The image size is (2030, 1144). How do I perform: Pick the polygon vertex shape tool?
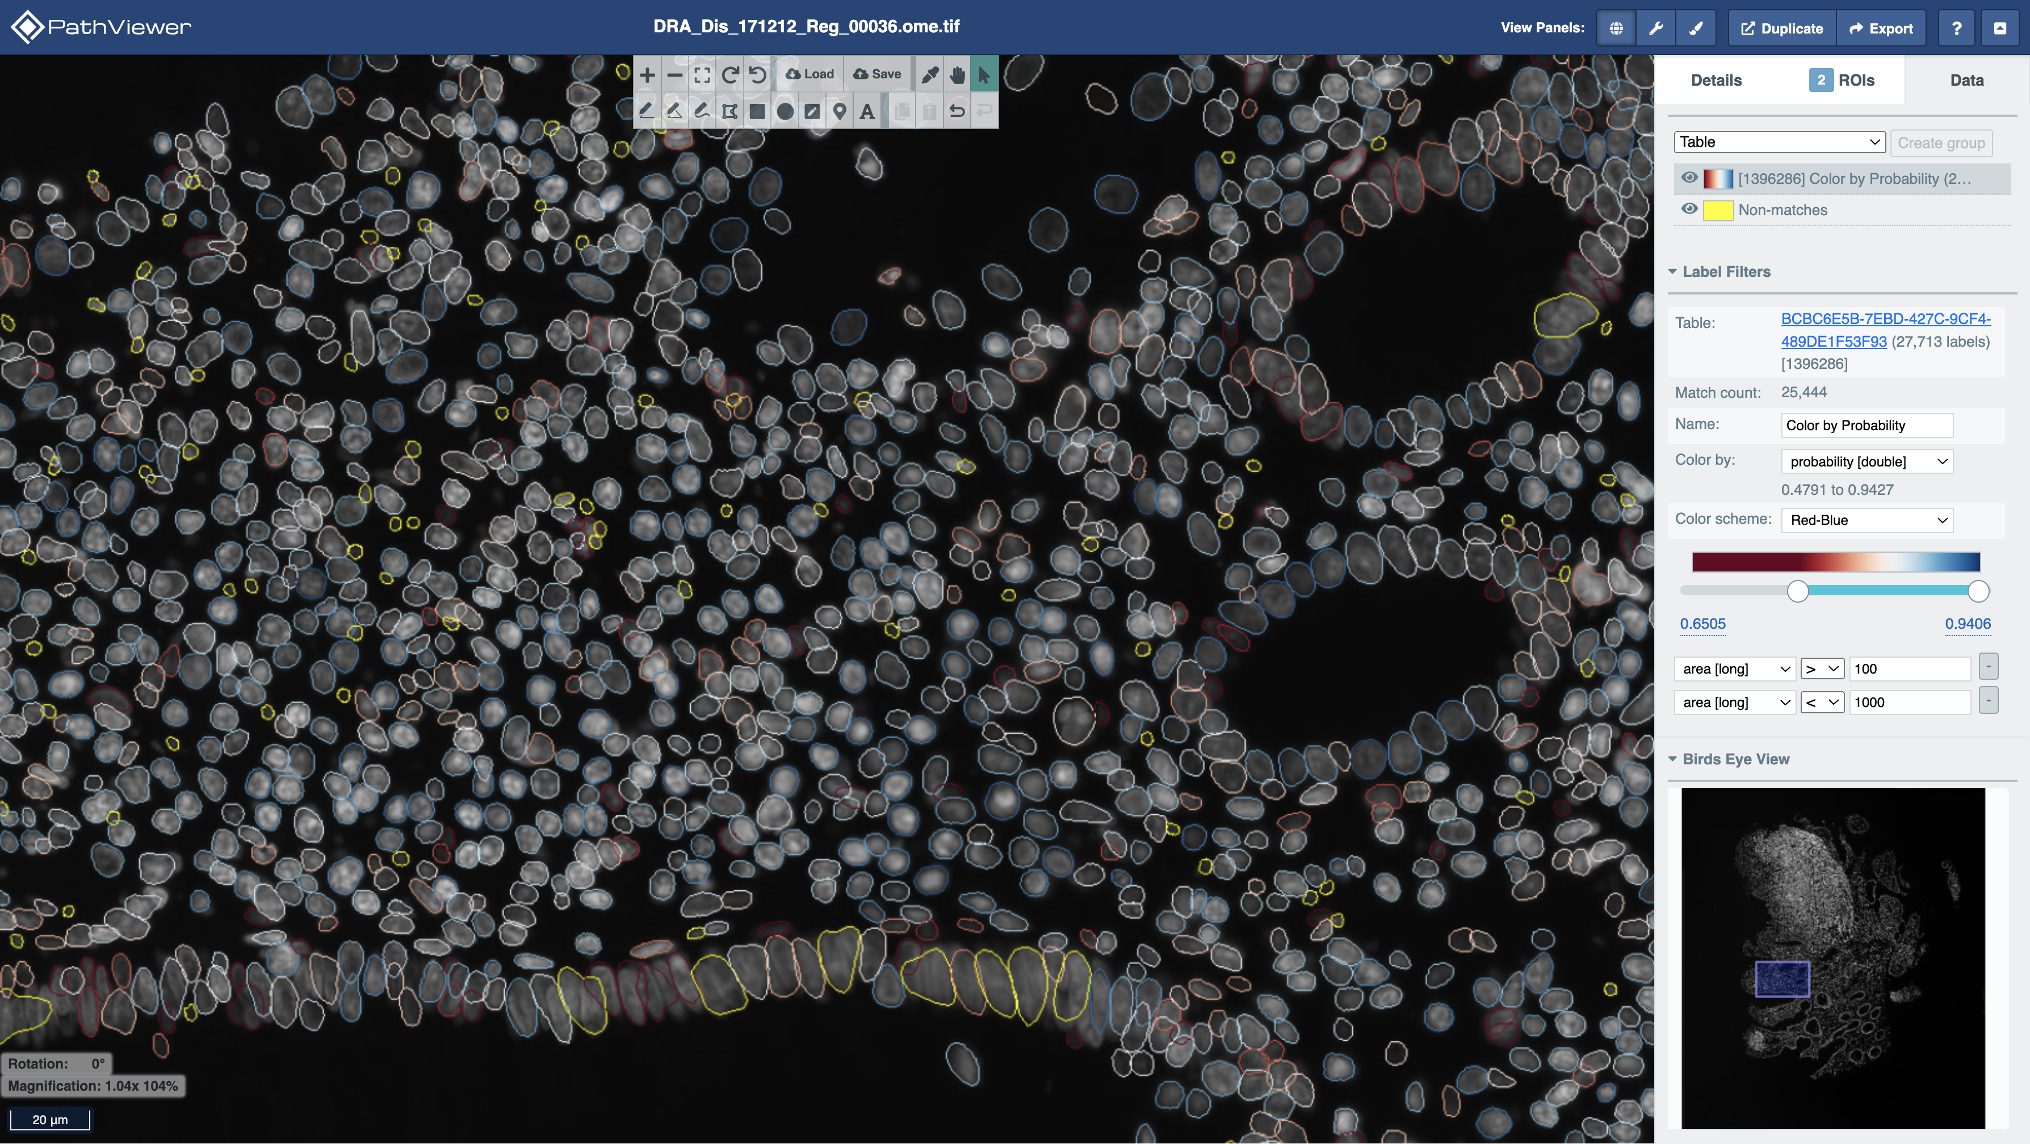coord(729,111)
